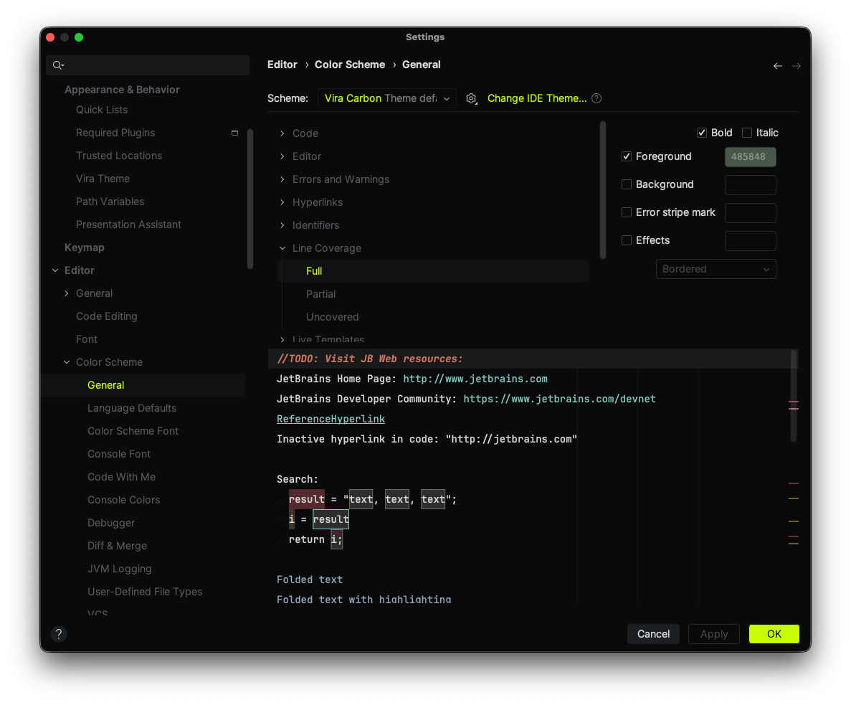Confirm settings with the OK button
This screenshot has width=851, height=705.
pyautogui.click(x=774, y=634)
